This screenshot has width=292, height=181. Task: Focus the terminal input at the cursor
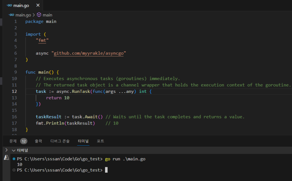[x=106, y=170]
